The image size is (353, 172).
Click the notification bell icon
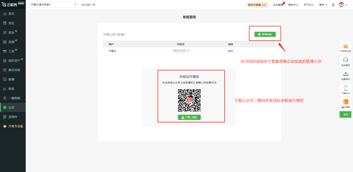(333, 5)
